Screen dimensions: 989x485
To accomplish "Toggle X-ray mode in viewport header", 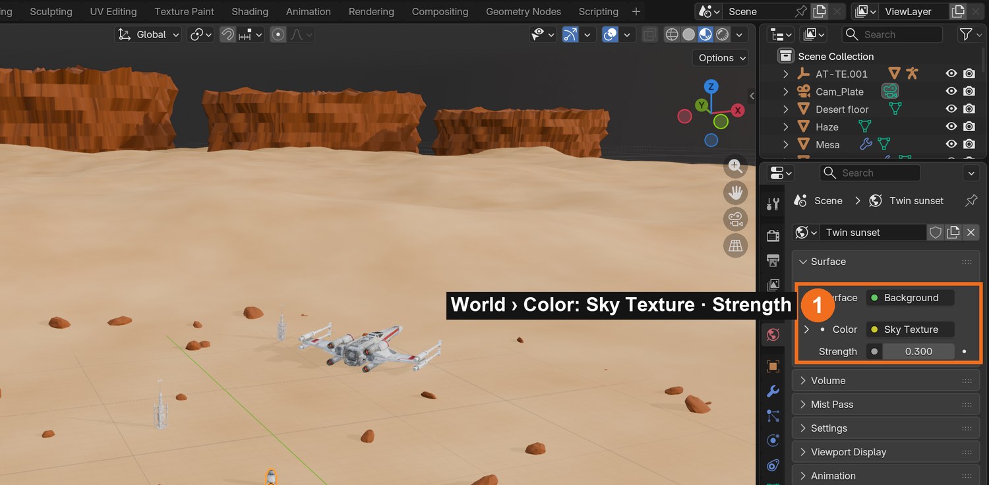I will (649, 35).
